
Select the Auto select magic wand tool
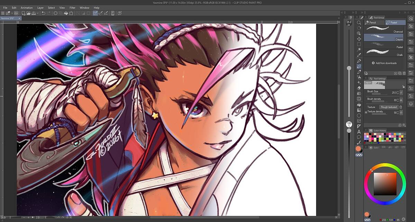click(359, 50)
